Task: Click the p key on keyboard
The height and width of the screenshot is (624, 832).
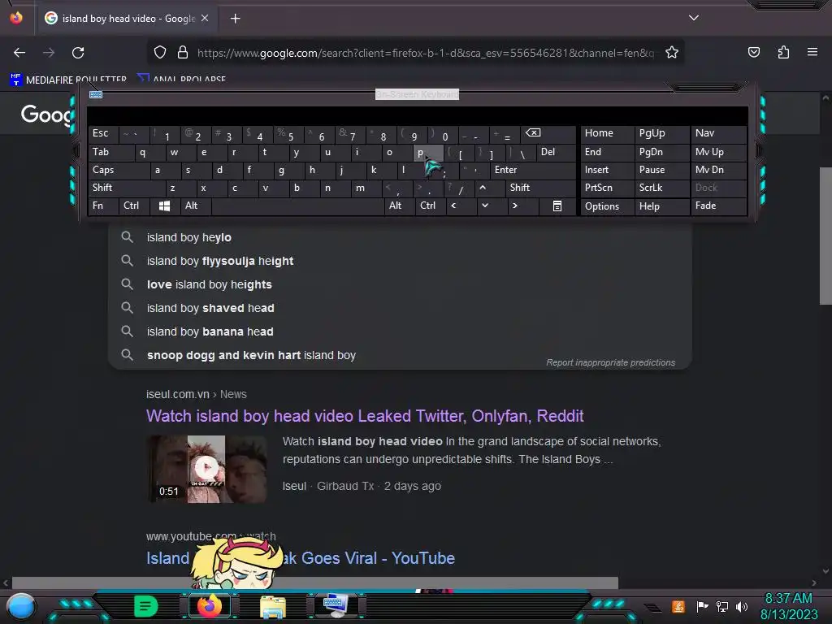Action: 427,152
